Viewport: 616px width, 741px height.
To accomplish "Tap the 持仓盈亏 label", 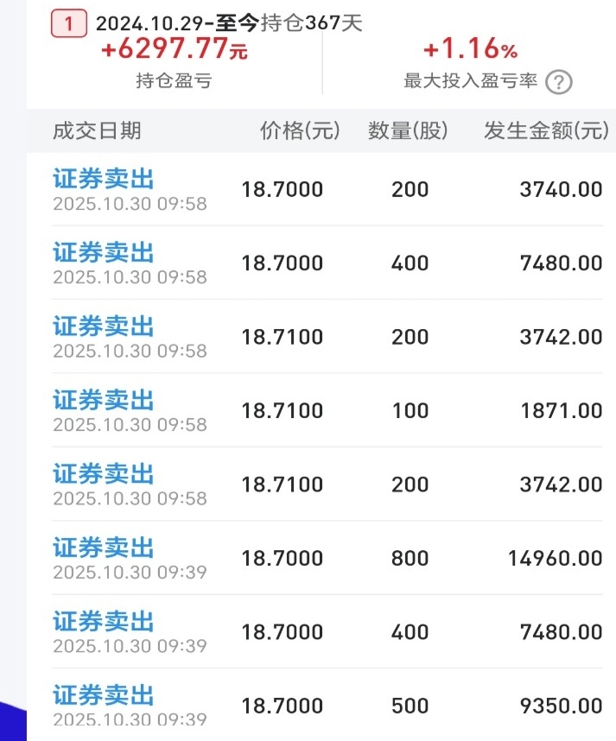I will [174, 81].
